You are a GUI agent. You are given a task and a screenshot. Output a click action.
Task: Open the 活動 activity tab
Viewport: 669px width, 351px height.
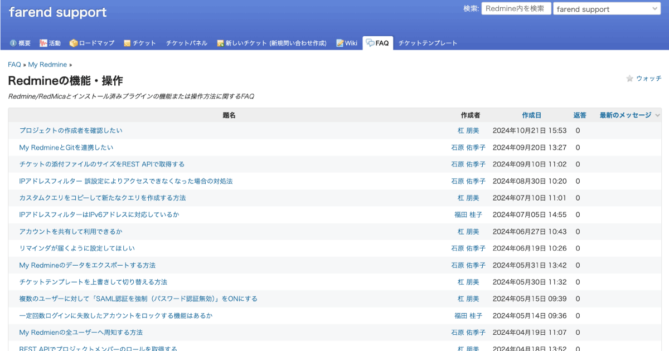50,43
